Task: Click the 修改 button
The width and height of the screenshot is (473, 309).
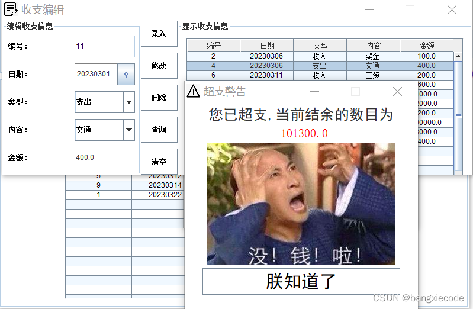Action: (159, 66)
